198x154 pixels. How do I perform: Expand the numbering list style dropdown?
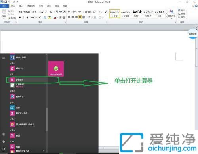pos(77,12)
